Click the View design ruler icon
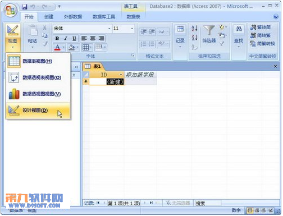This screenshot has height=216, width=283. (12, 30)
